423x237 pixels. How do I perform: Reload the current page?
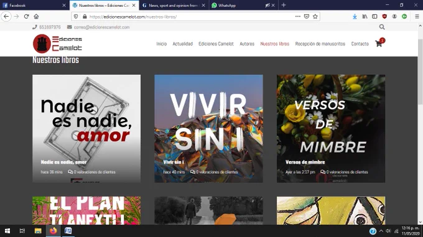[26, 17]
